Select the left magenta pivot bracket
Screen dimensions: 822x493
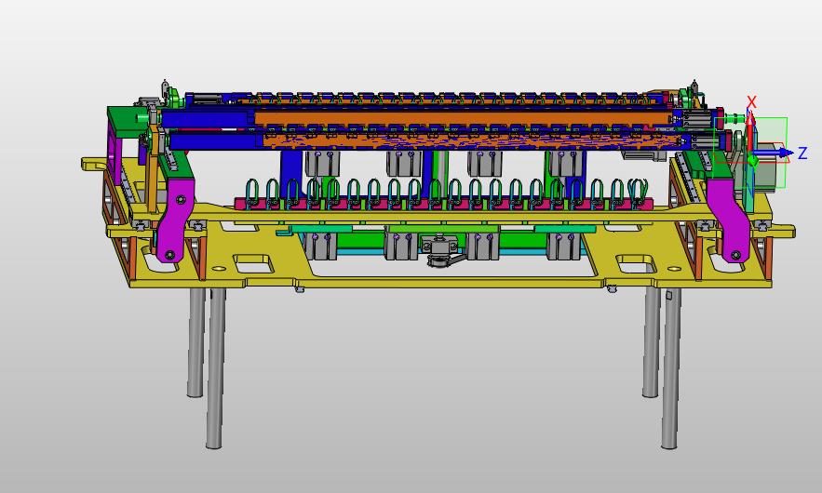(176, 220)
